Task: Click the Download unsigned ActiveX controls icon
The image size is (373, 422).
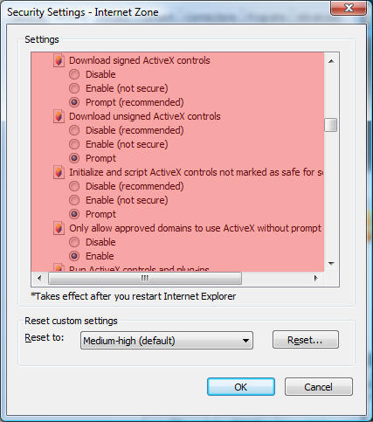Action: [59, 116]
